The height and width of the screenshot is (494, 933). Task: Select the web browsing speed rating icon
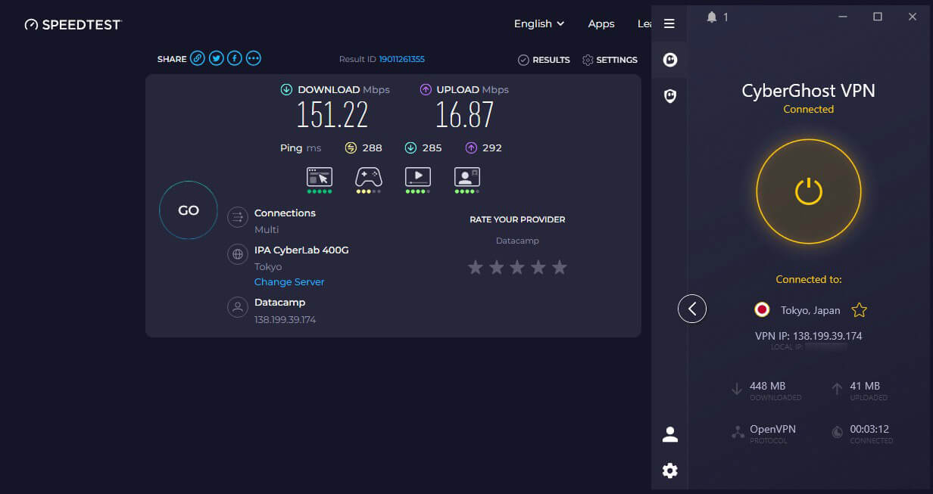(x=319, y=179)
